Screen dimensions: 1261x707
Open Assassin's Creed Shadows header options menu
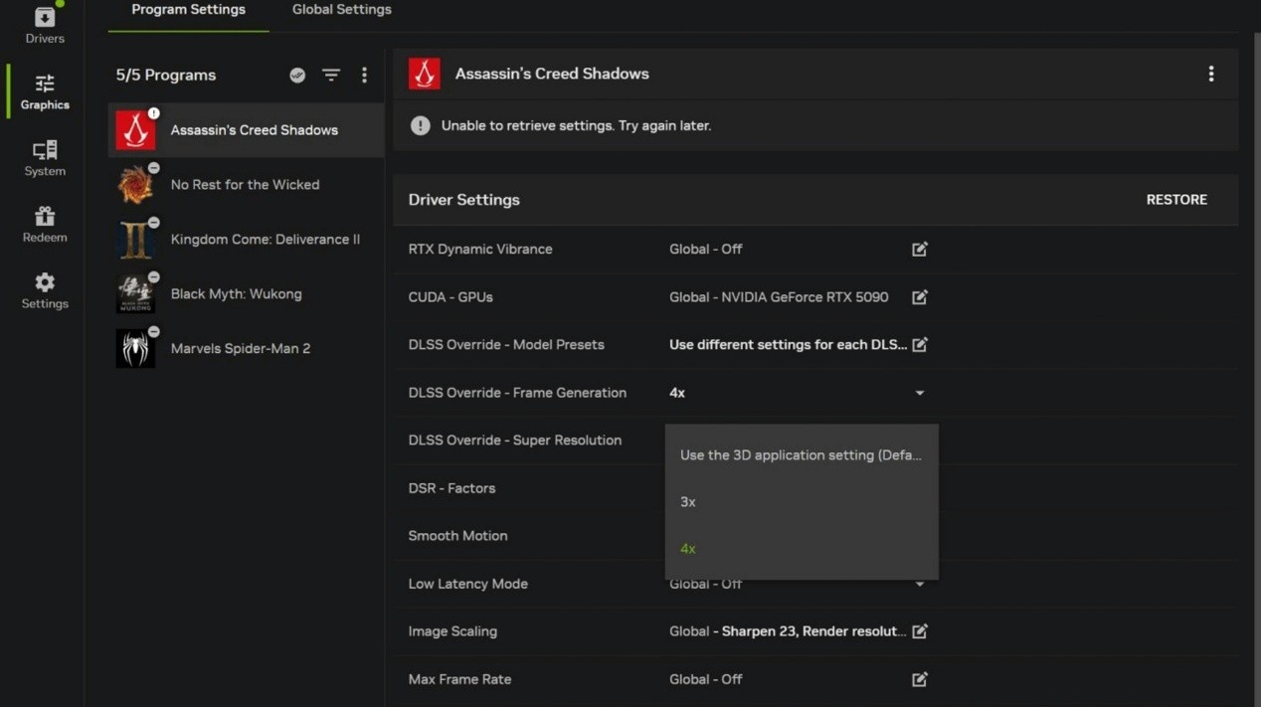pos(1210,74)
